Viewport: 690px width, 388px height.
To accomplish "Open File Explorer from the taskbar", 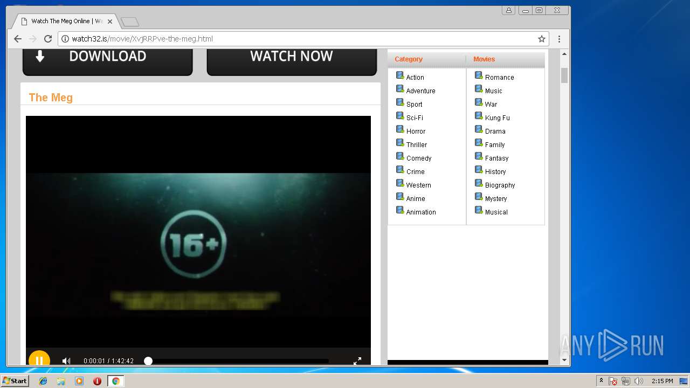I will tap(61, 381).
